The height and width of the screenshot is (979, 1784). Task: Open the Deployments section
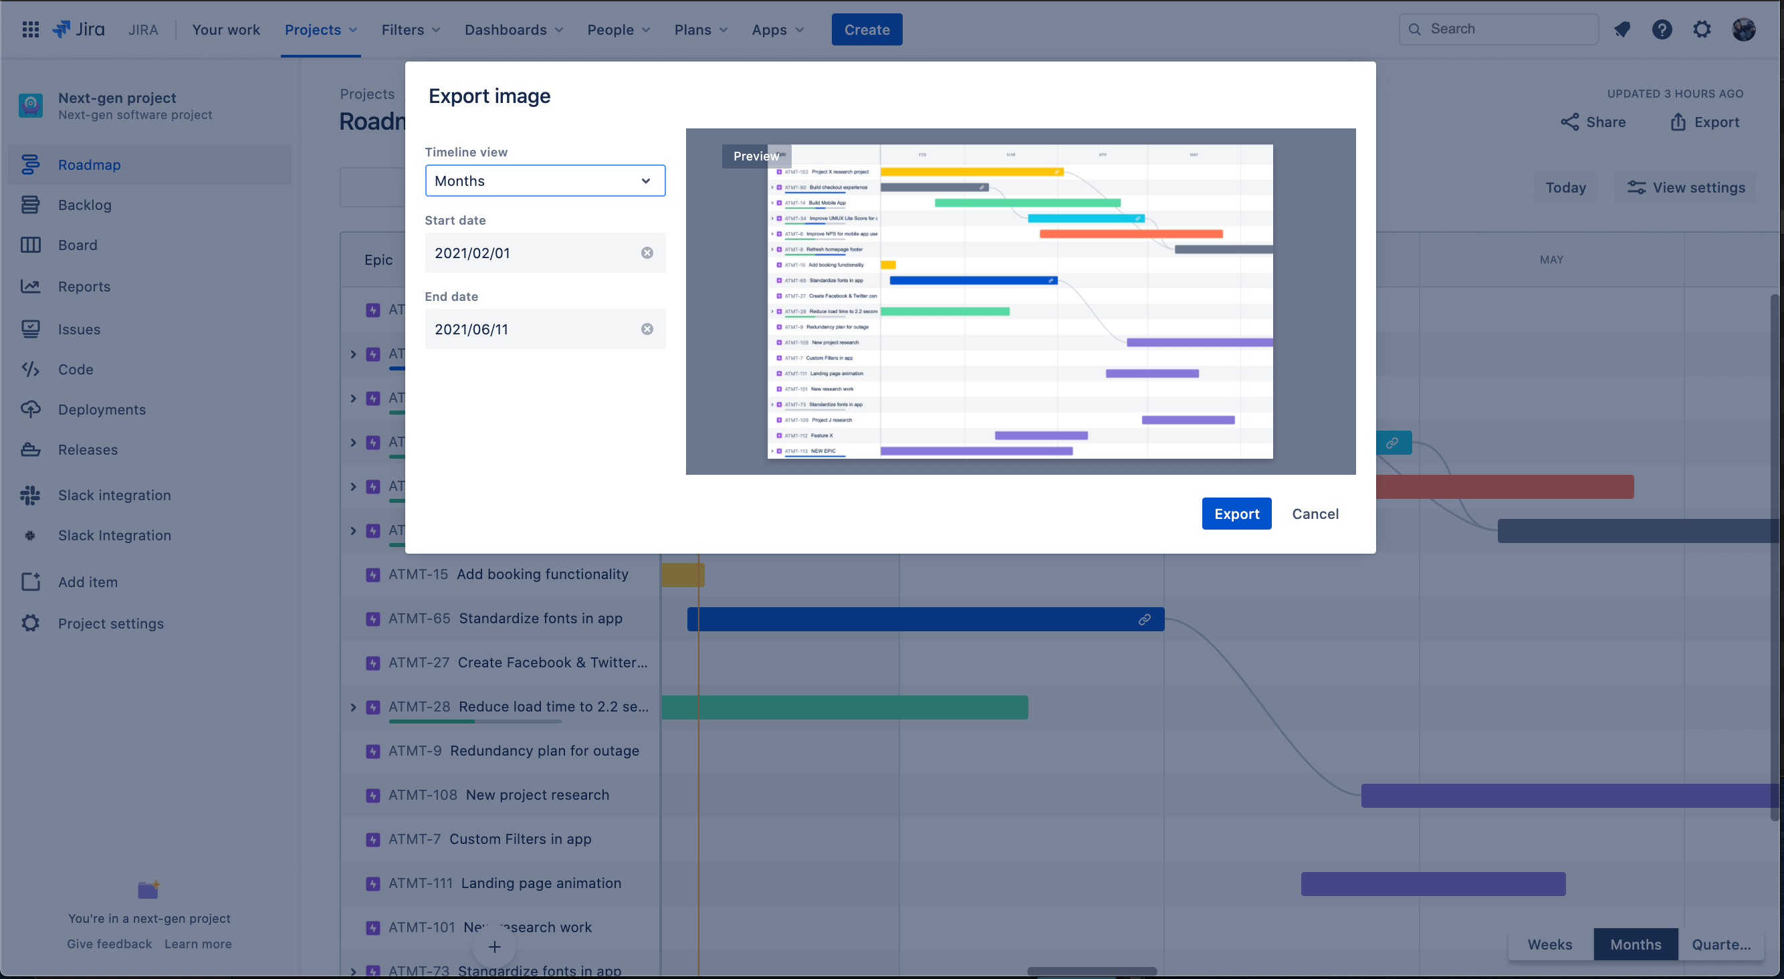tap(101, 409)
